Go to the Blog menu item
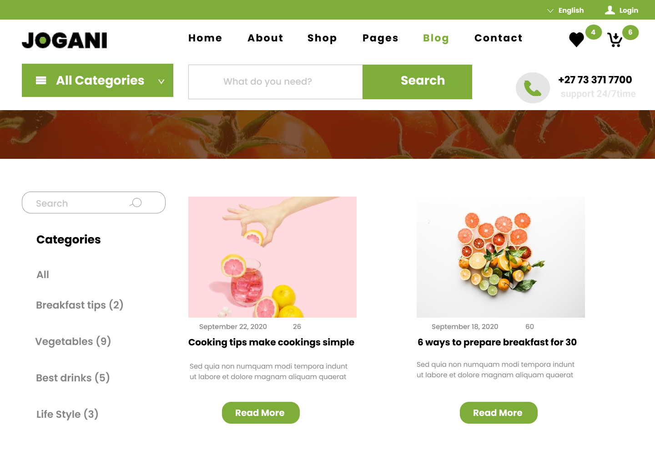The width and height of the screenshot is (655, 466). (x=436, y=38)
